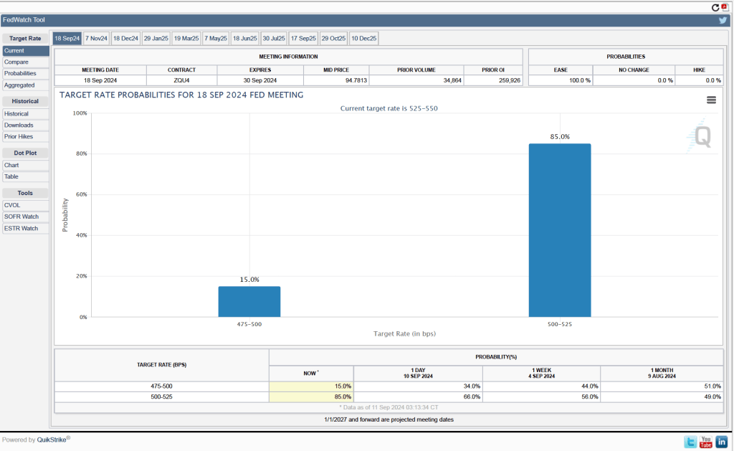Open the Probabilities sidebar item

click(20, 74)
